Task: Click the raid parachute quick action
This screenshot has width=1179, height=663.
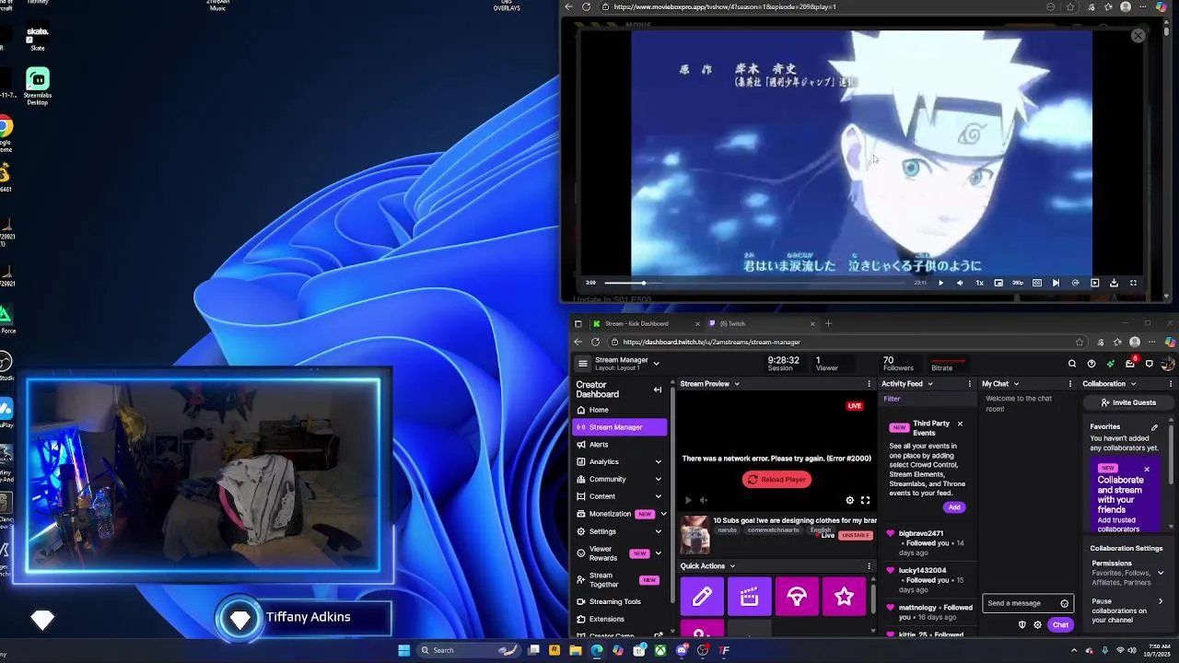Action: (x=797, y=597)
